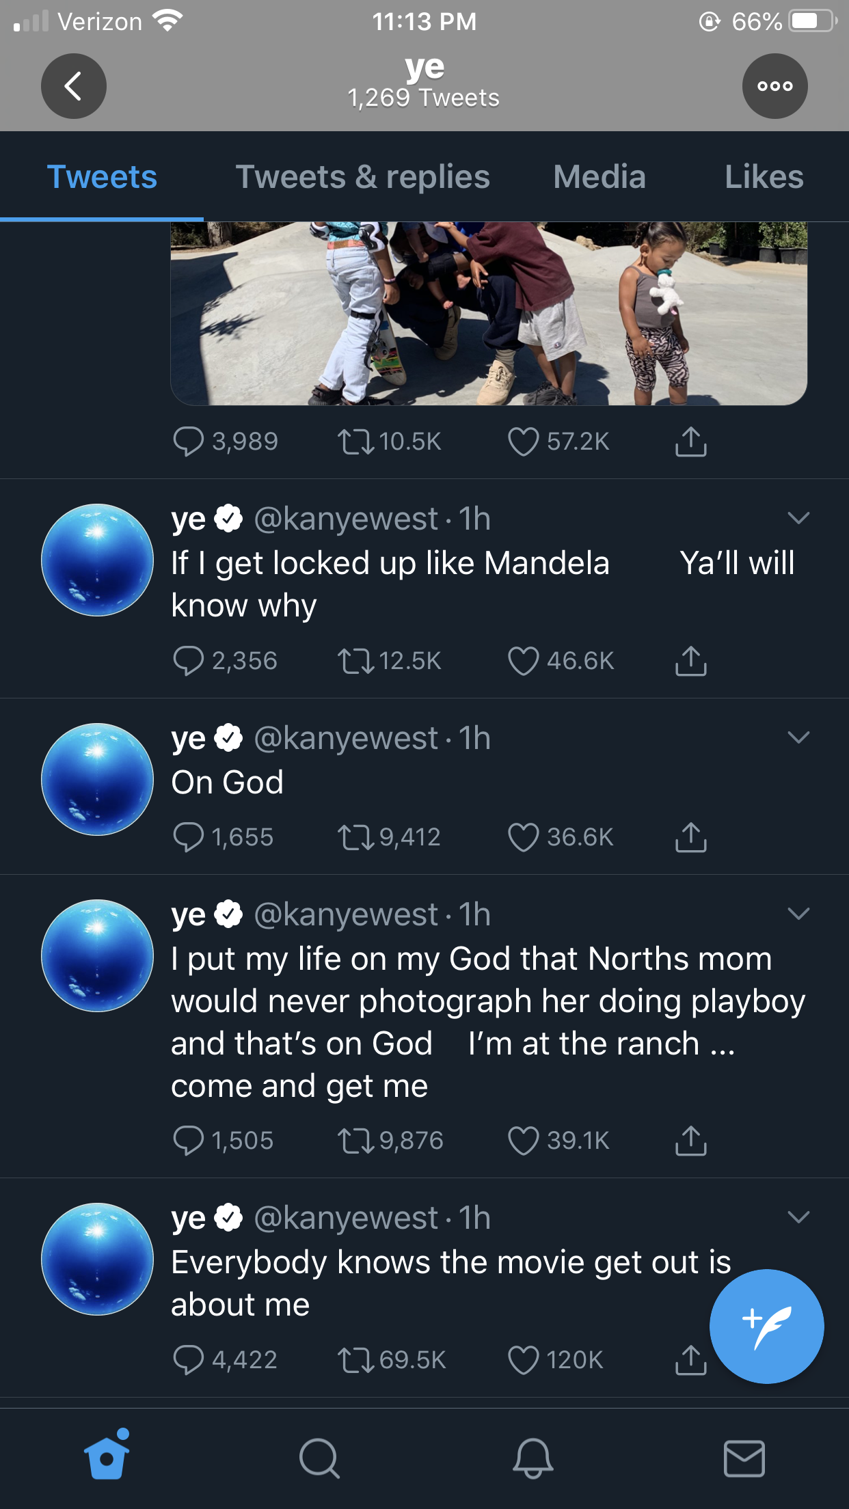The height and width of the screenshot is (1509, 849).
Task: Like the tweet about the movie Get Out
Action: (x=524, y=1360)
